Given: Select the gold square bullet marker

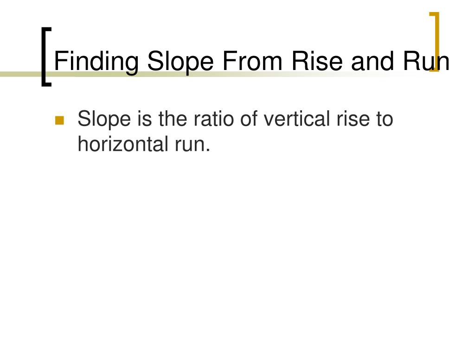Looking at the screenshot, I should [x=59, y=120].
